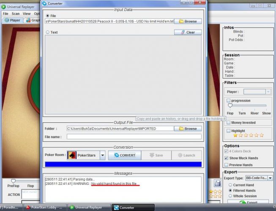
Task: Click the floppy disk save icon in Universal Replayer
Action: point(218,183)
